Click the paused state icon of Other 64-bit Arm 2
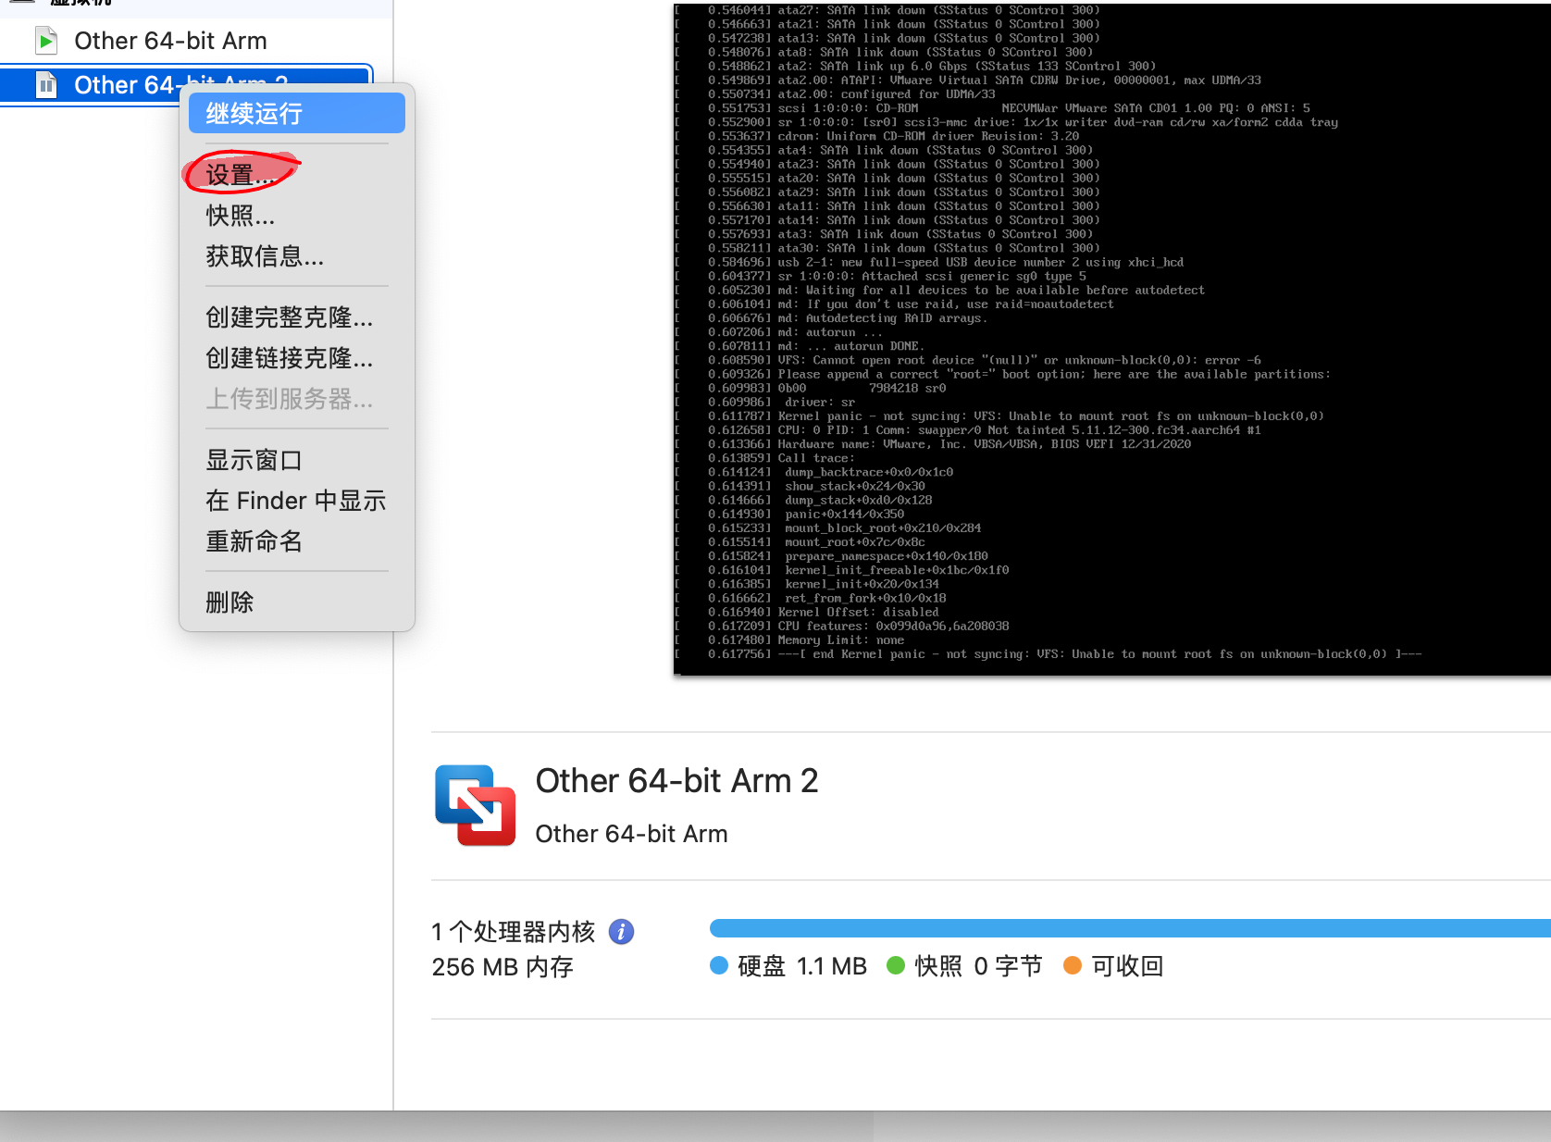1551x1142 pixels. (45, 84)
